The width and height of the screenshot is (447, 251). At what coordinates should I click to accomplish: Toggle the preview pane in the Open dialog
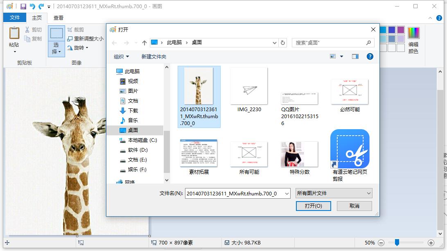tap(355, 56)
